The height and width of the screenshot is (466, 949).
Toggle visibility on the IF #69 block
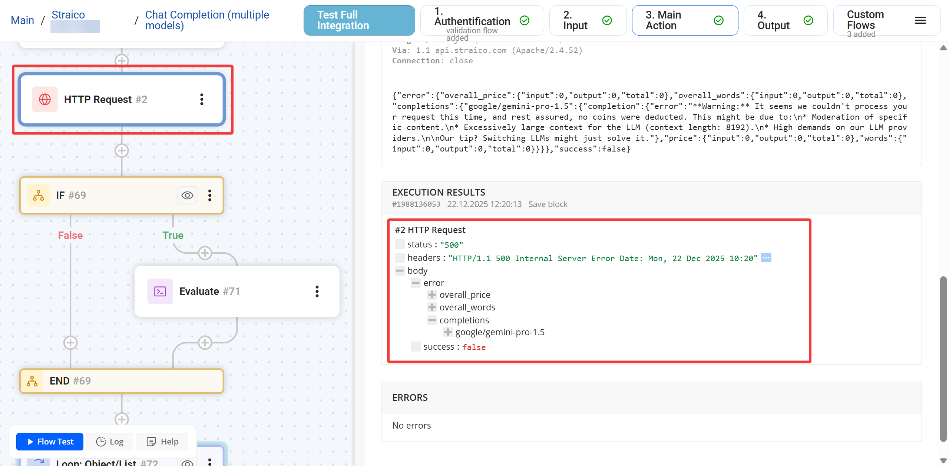(x=187, y=195)
